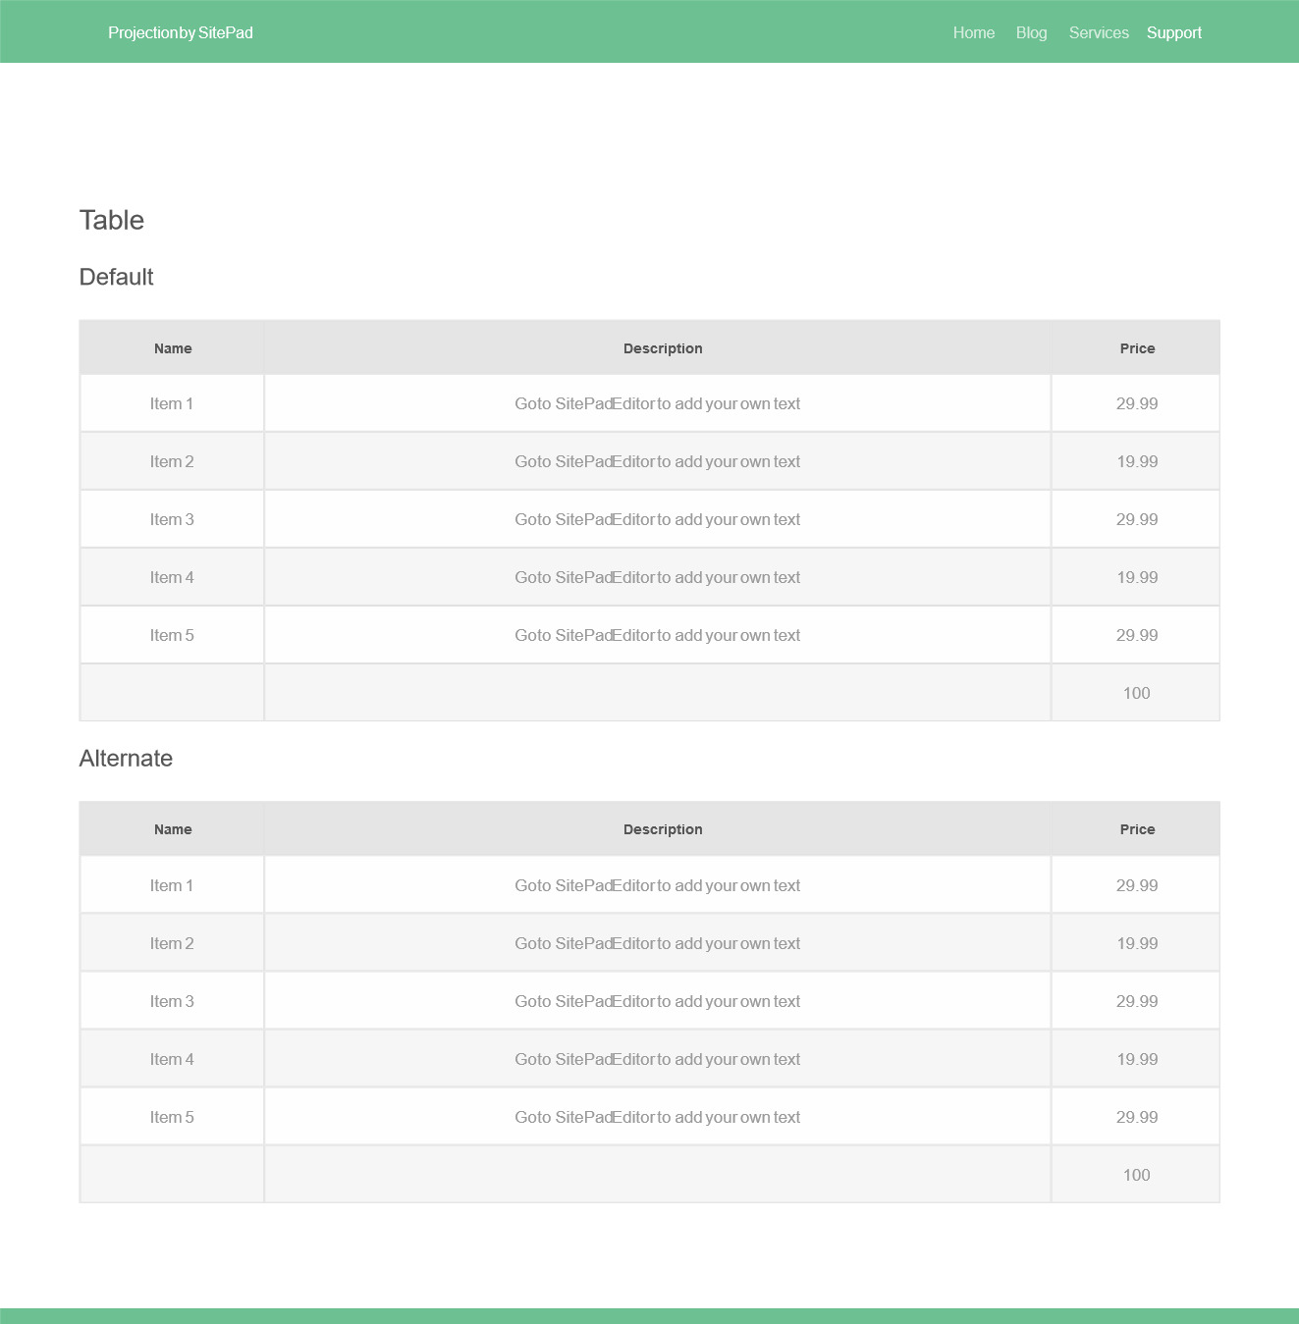1299x1324 pixels.
Task: Click Item 5 name in Default table
Action: pos(172,635)
